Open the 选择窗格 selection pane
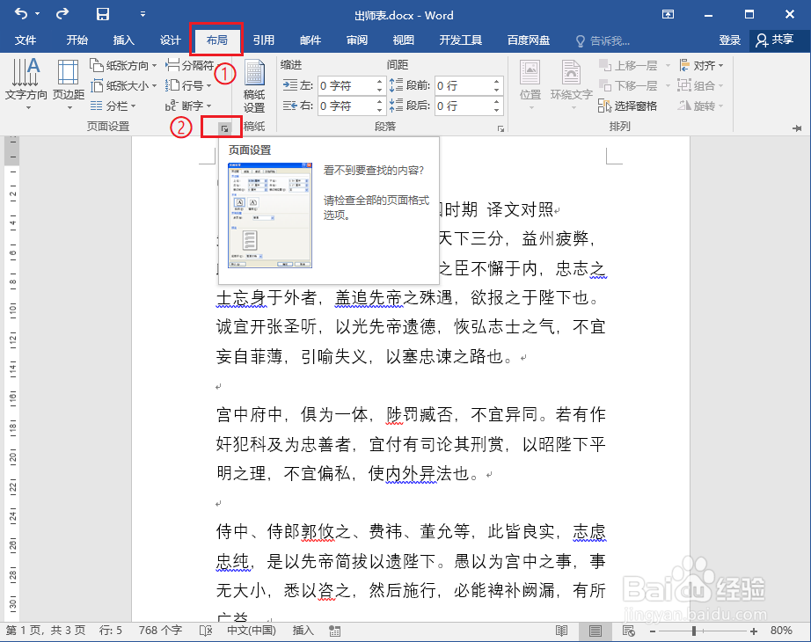 point(630,106)
